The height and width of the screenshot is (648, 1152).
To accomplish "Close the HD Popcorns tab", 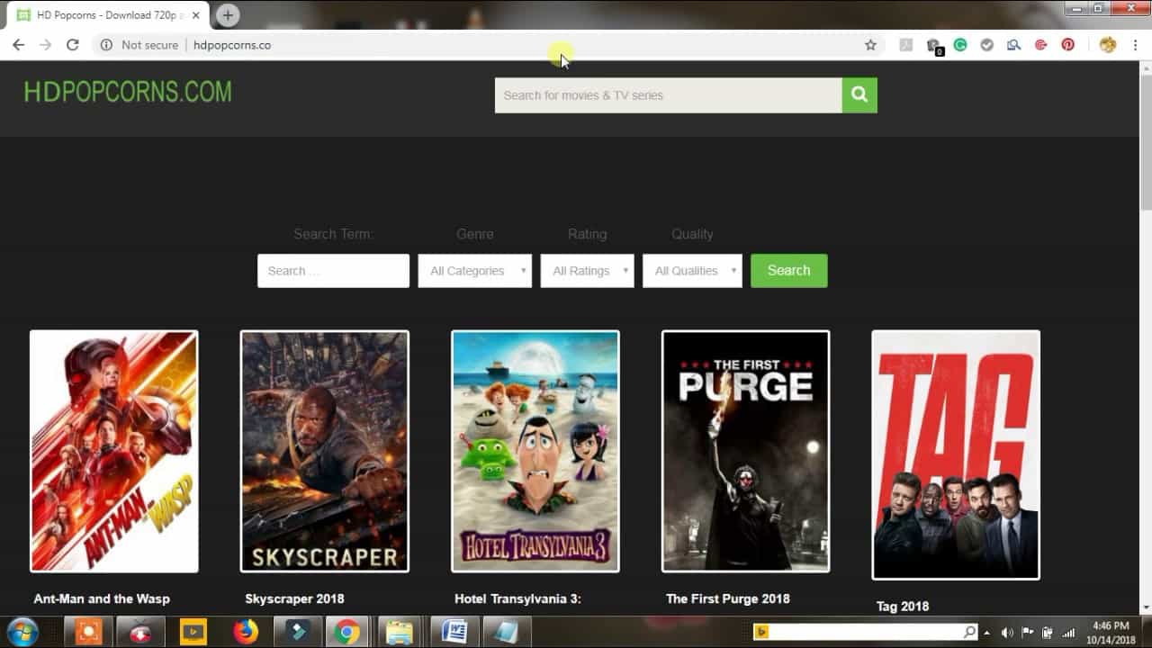I will click(196, 15).
